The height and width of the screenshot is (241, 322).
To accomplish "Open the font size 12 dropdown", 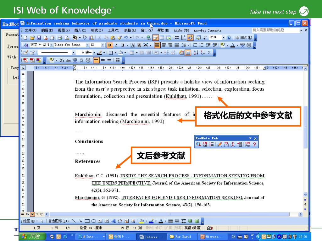I will [x=103, y=45].
